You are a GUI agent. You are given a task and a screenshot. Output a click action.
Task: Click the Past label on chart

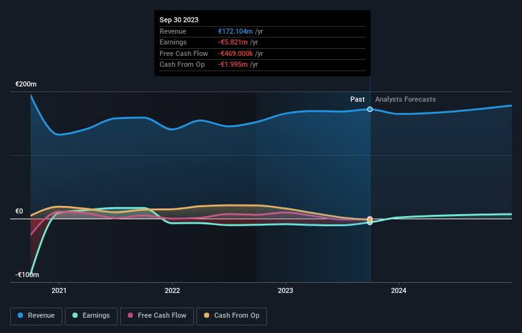357,100
